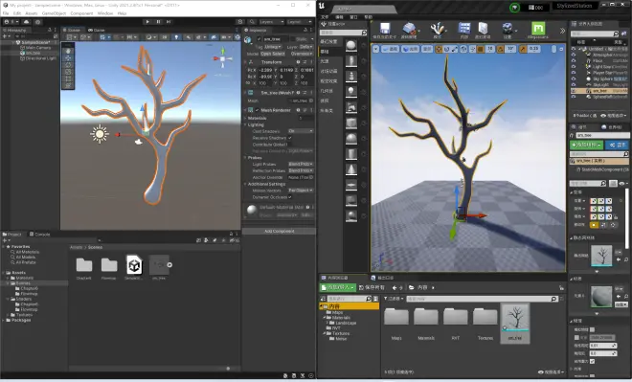Viewport: 632px width, 382px height.
Task: Switch to the Console tab in Unity
Action: (40, 235)
